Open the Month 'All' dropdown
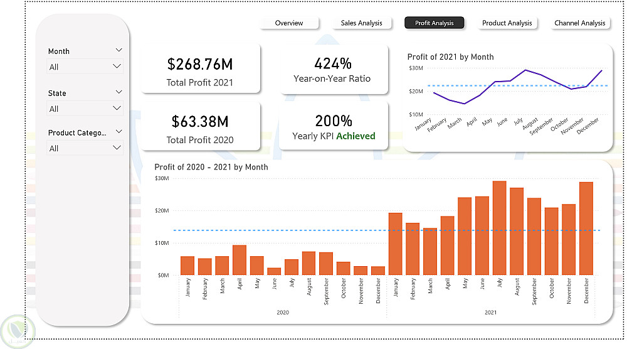The image size is (627, 349). coord(85,67)
